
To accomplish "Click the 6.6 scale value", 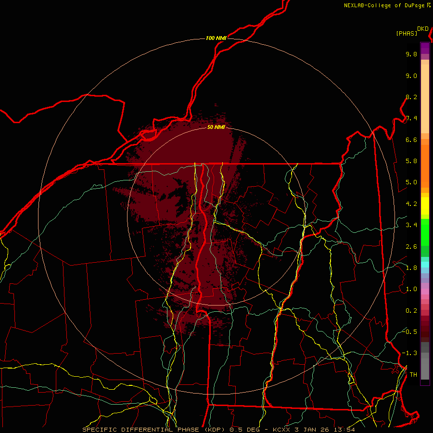I will tap(411, 140).
